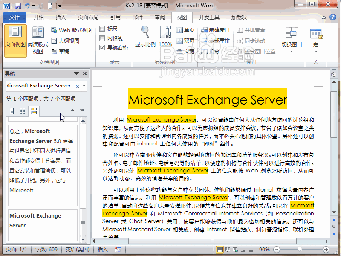Open the 开发工具 ribbon tab
The width and height of the screenshot is (341, 256).
click(209, 17)
